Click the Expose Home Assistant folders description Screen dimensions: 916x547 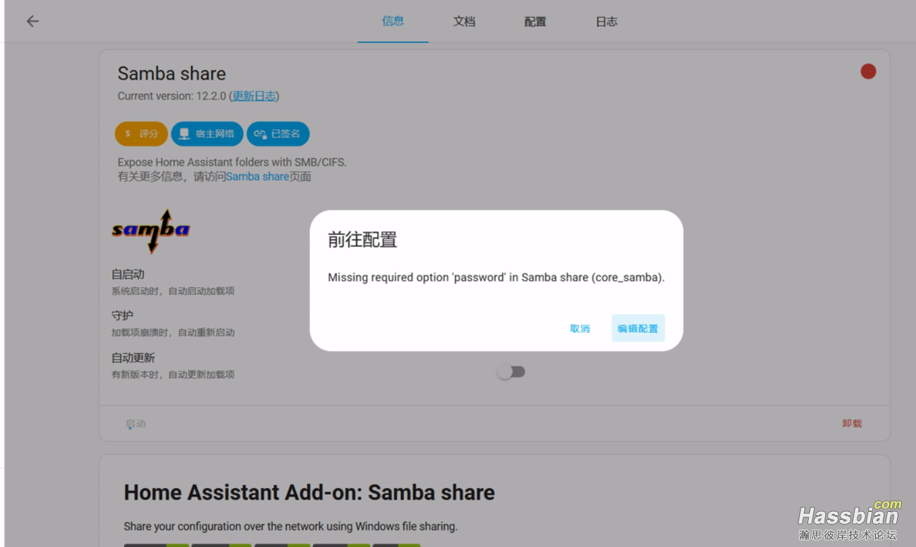coord(232,162)
